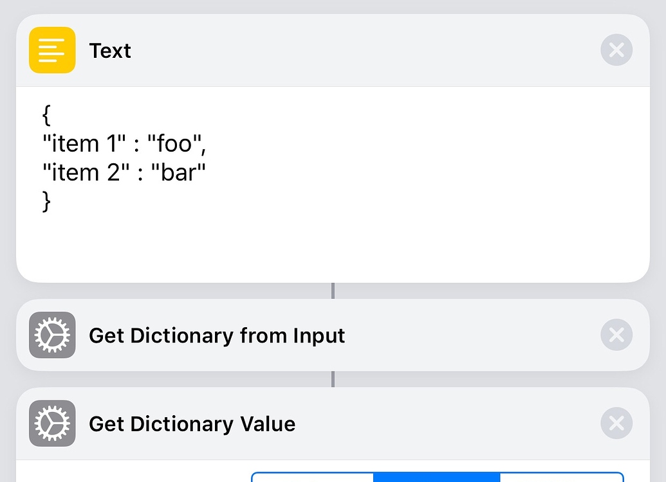666x482 pixels.
Task: Tap the horizontal lines glyph on the Text icon
Action: [x=52, y=49]
